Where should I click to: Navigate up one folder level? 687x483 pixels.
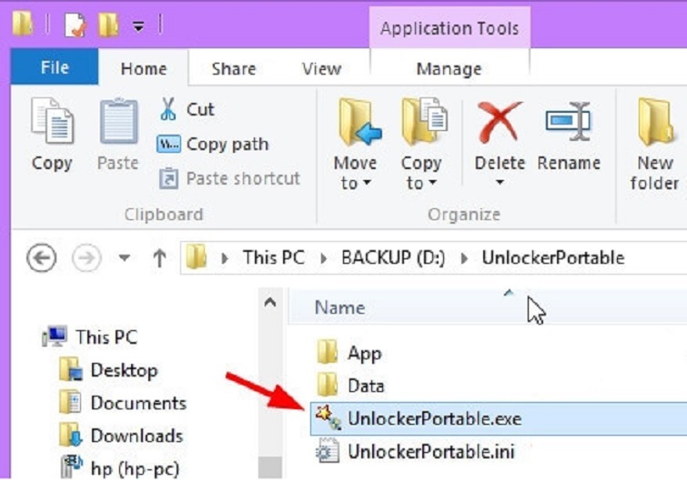click(x=159, y=258)
